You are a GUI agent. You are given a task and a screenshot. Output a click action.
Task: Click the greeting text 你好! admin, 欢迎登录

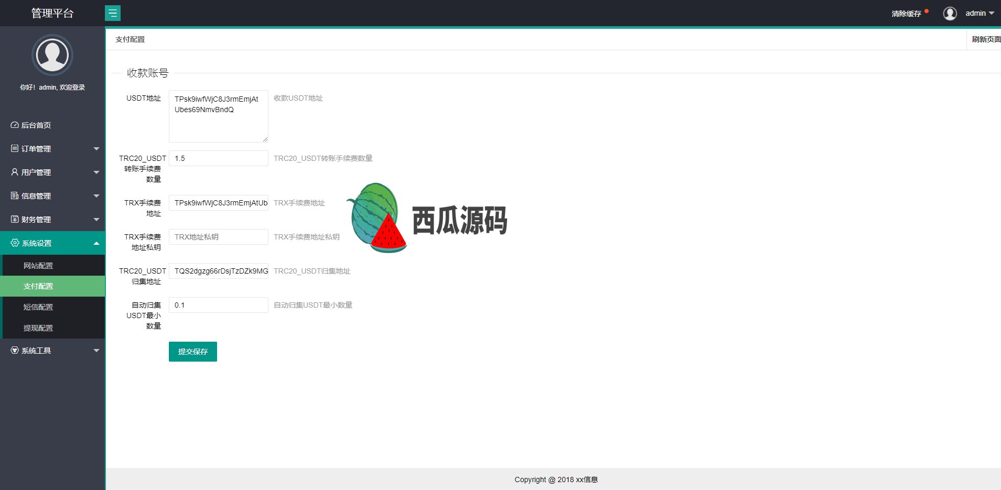(x=52, y=88)
